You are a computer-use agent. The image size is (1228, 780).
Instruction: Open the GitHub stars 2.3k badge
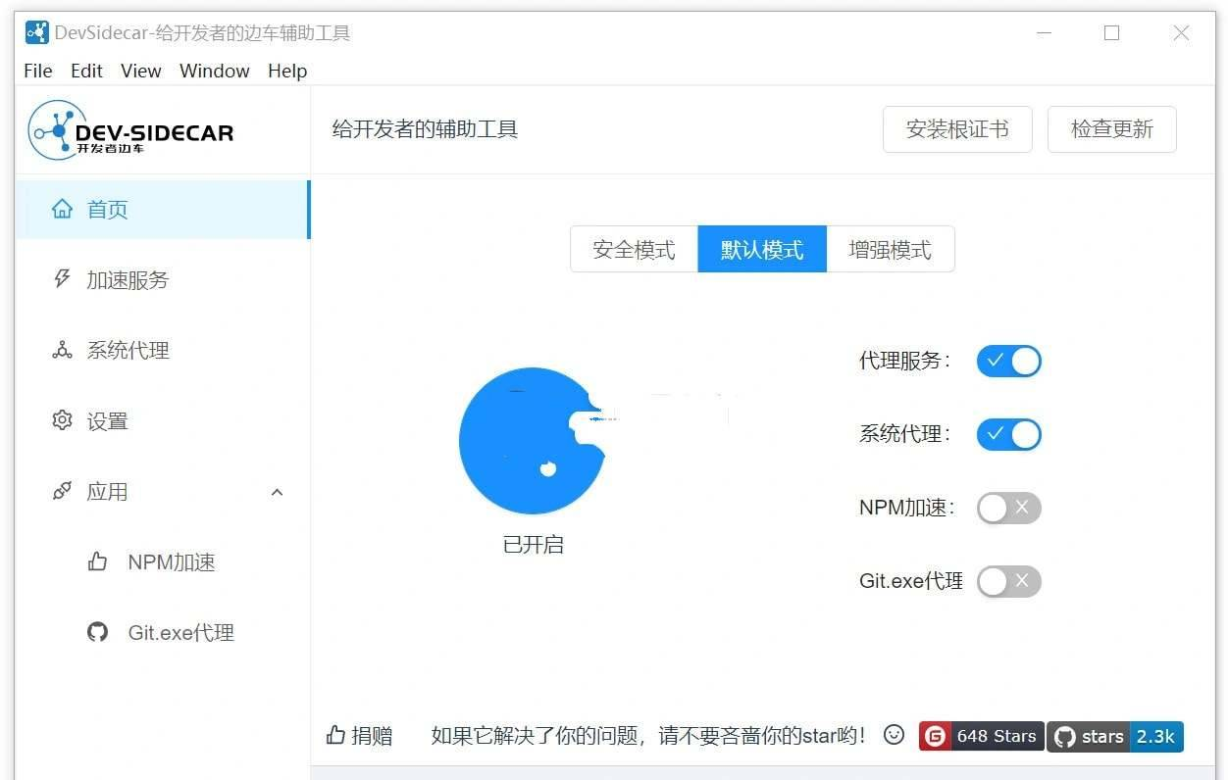pos(1115,736)
